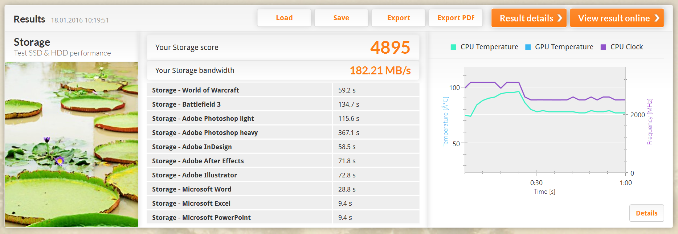Toggle GPU Temperature legend swatch

[x=528, y=47]
